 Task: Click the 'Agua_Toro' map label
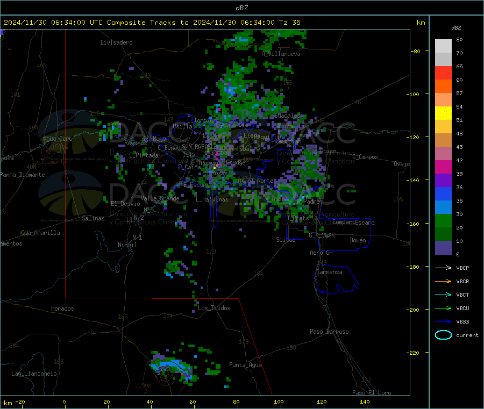[x=58, y=139]
